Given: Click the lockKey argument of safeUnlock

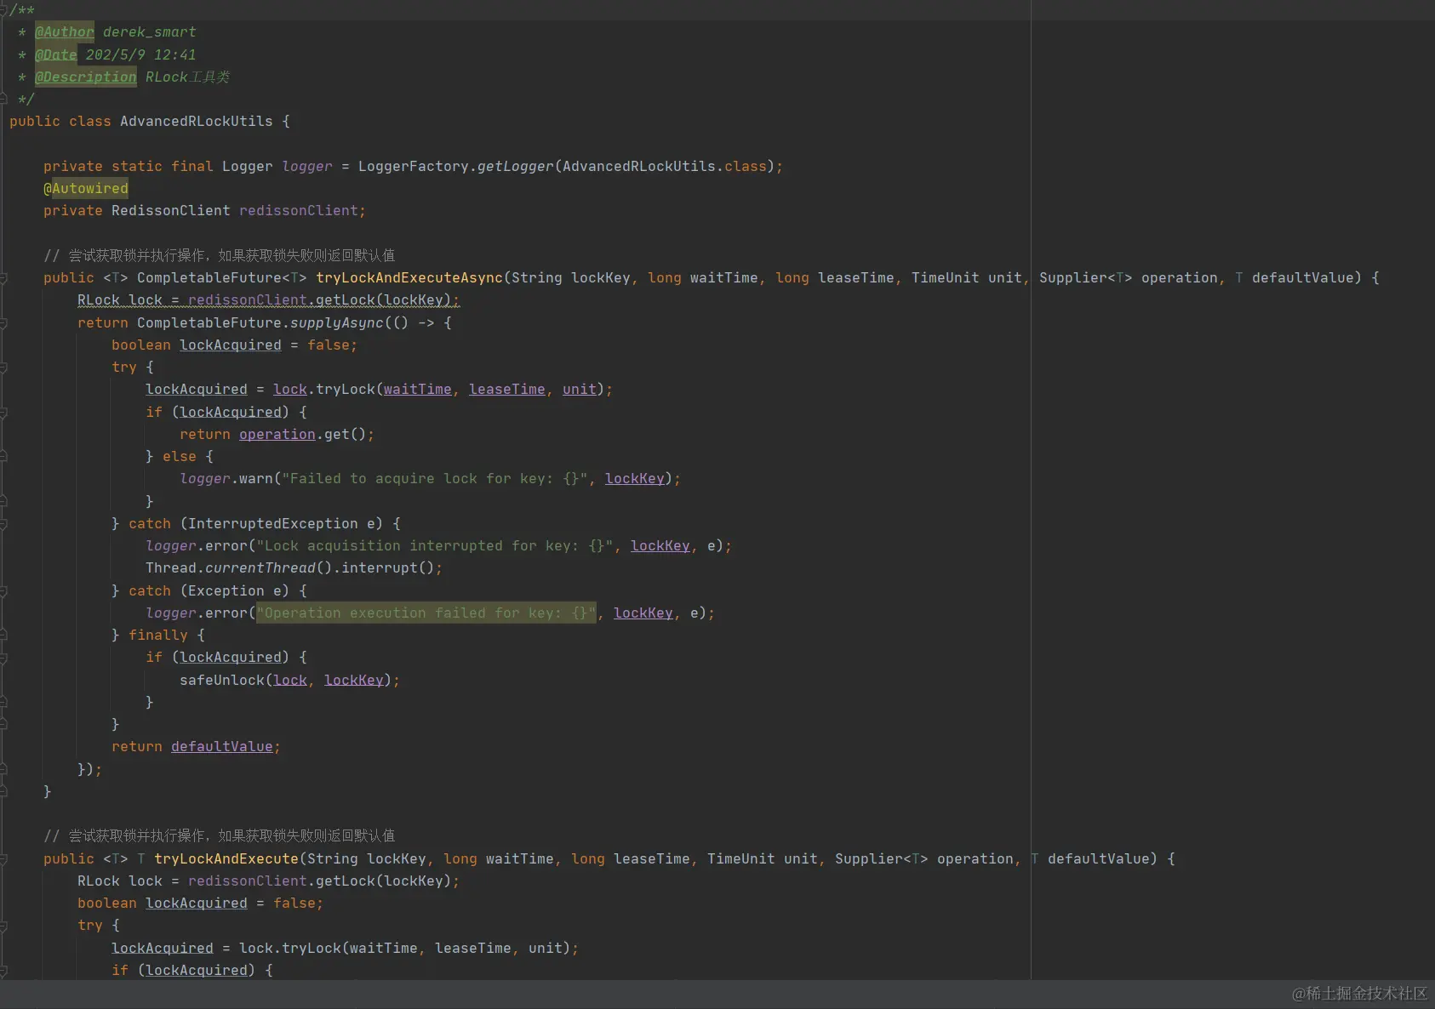Looking at the screenshot, I should pyautogui.click(x=354, y=681).
